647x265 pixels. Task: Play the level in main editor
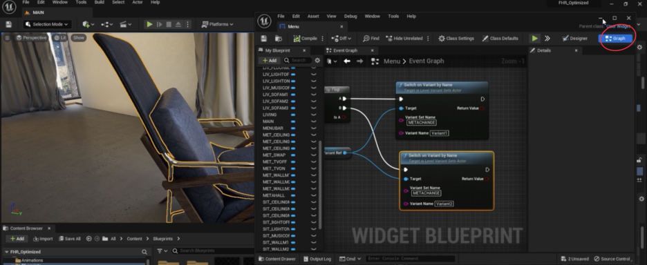coord(149,24)
